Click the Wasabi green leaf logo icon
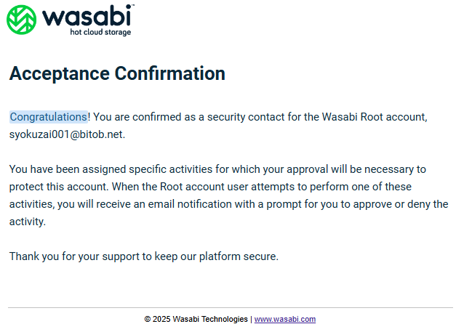The image size is (464, 332). click(x=22, y=20)
